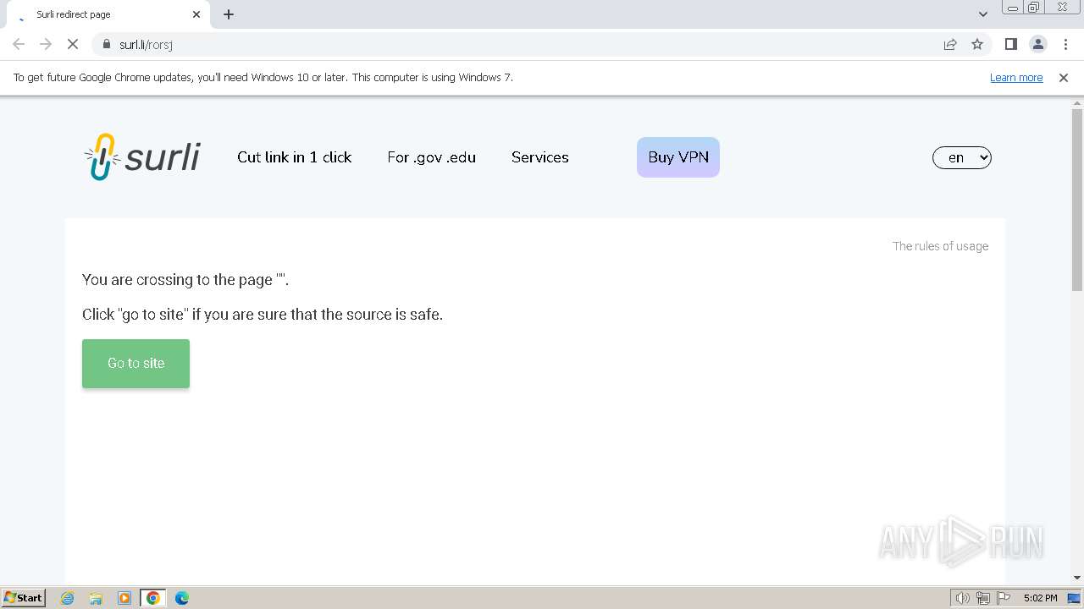
Task: Close the Surli redirect page tab
Action: coord(196,14)
